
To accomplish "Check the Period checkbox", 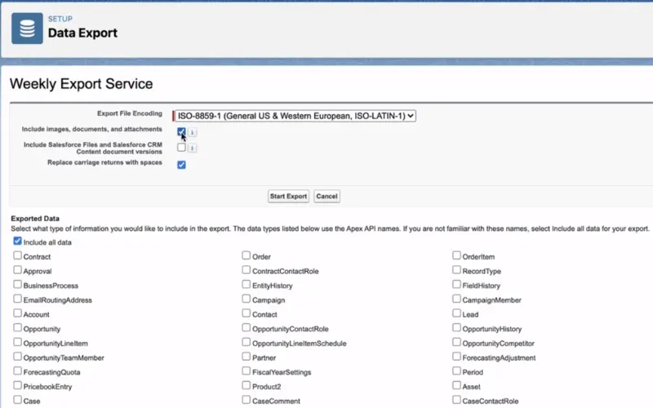I will 456,371.
